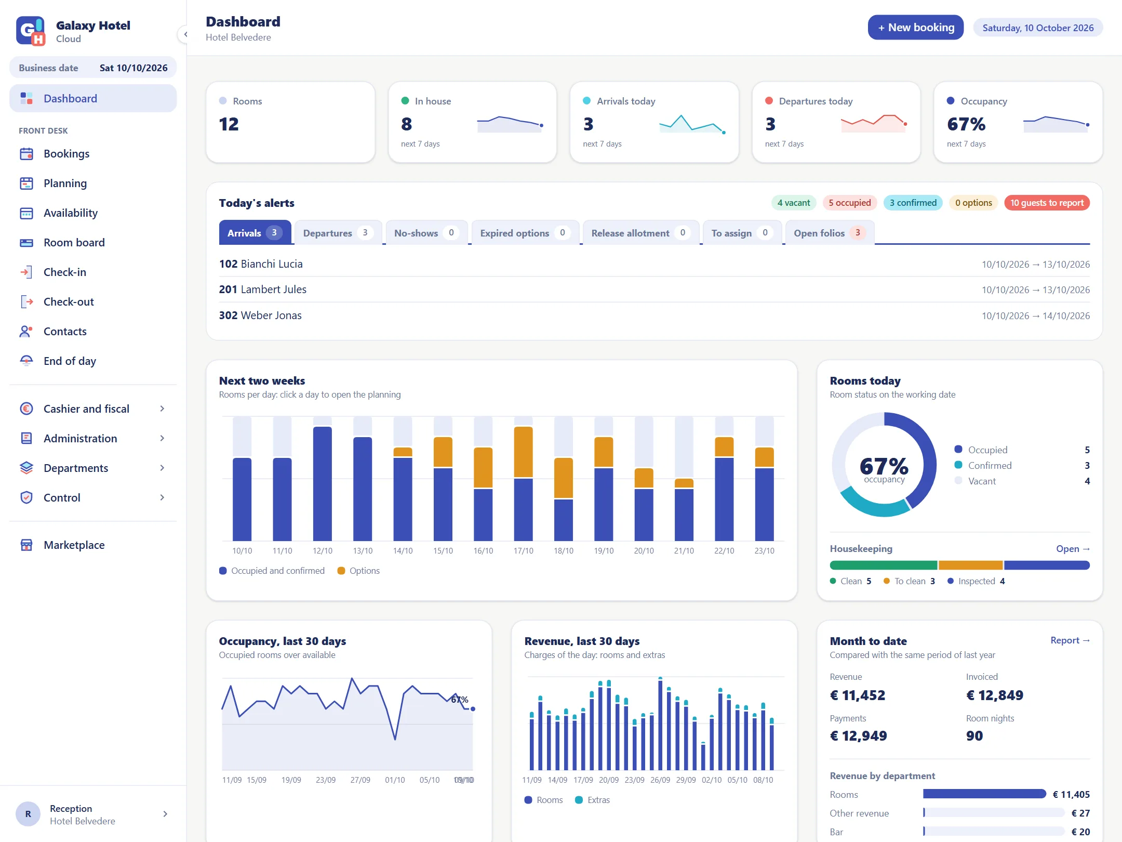
Task: Select the Room board icon
Action: point(26,243)
